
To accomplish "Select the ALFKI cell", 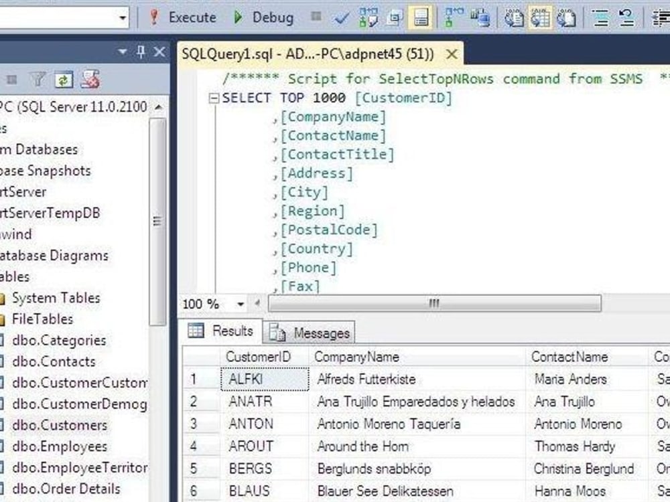I will 265,379.
